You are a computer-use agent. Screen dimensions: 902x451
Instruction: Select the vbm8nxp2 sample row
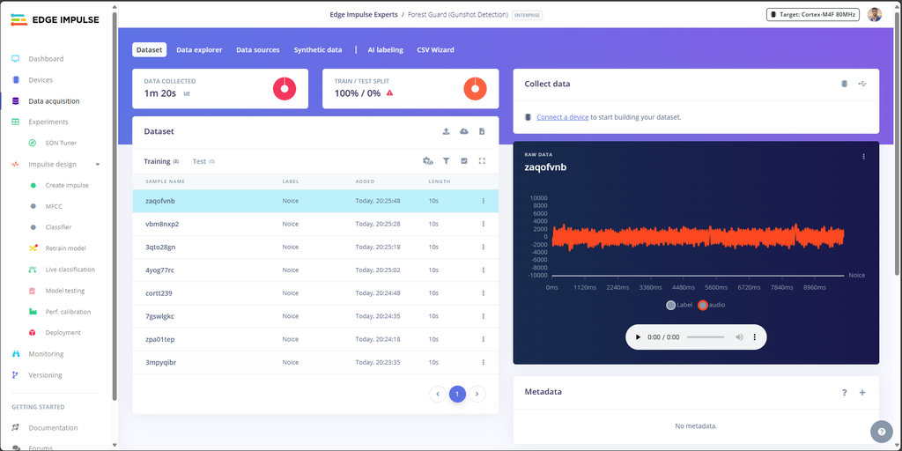tap(315, 224)
